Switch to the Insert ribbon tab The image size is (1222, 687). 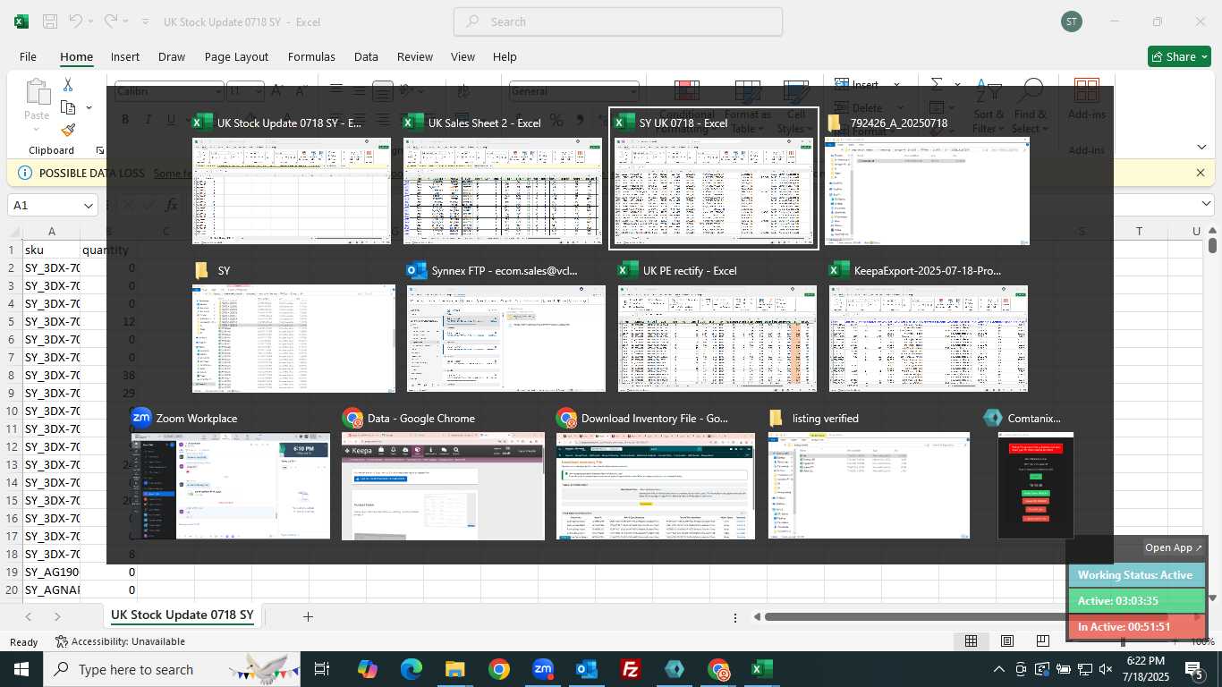click(x=125, y=56)
